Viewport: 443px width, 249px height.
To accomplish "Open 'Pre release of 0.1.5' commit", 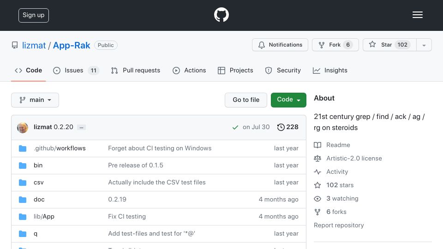I will point(136,165).
